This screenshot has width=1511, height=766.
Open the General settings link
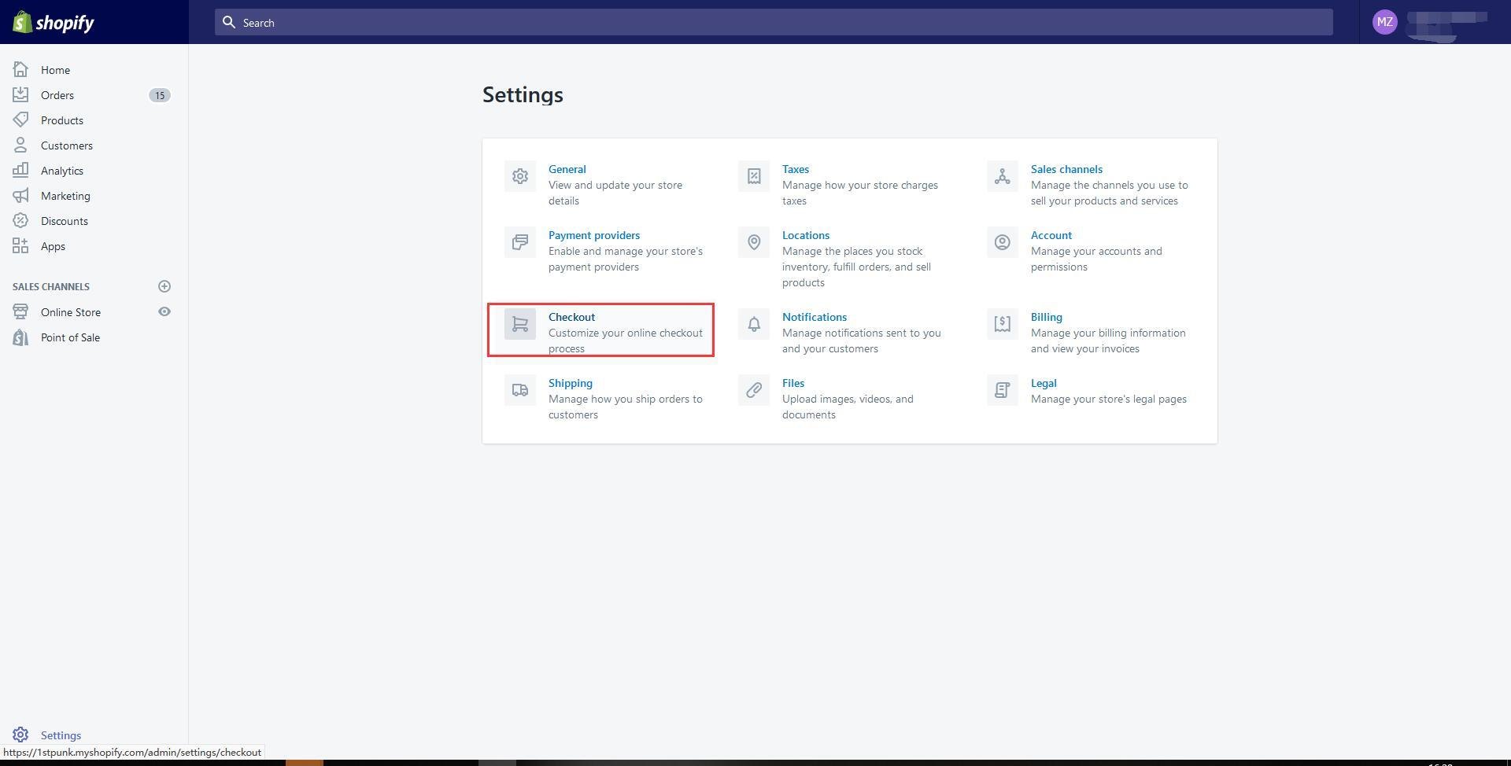567,169
